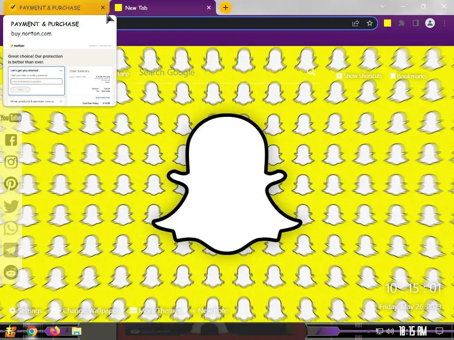
Task: Click Show Shortcuts
Action: point(359,76)
